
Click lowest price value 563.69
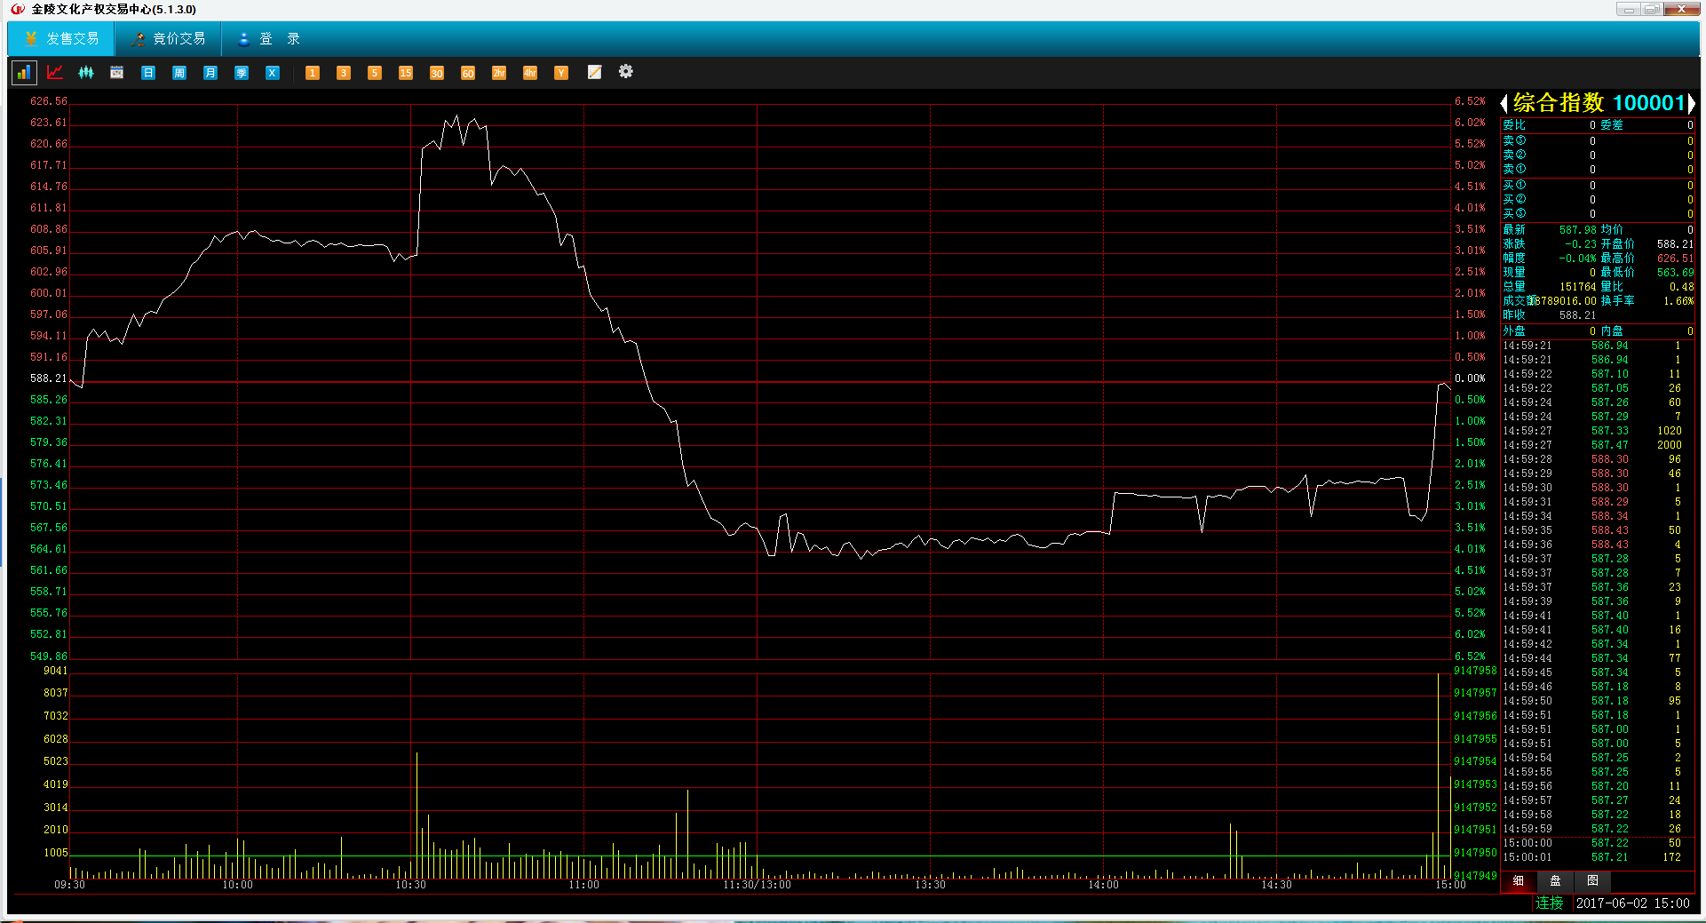1675,273
